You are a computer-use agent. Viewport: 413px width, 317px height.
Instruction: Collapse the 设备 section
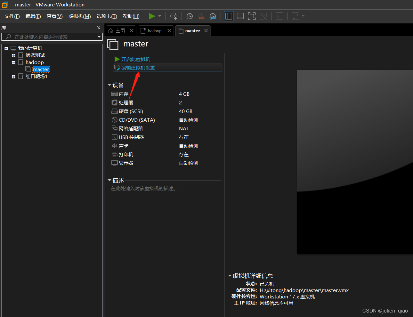109,85
